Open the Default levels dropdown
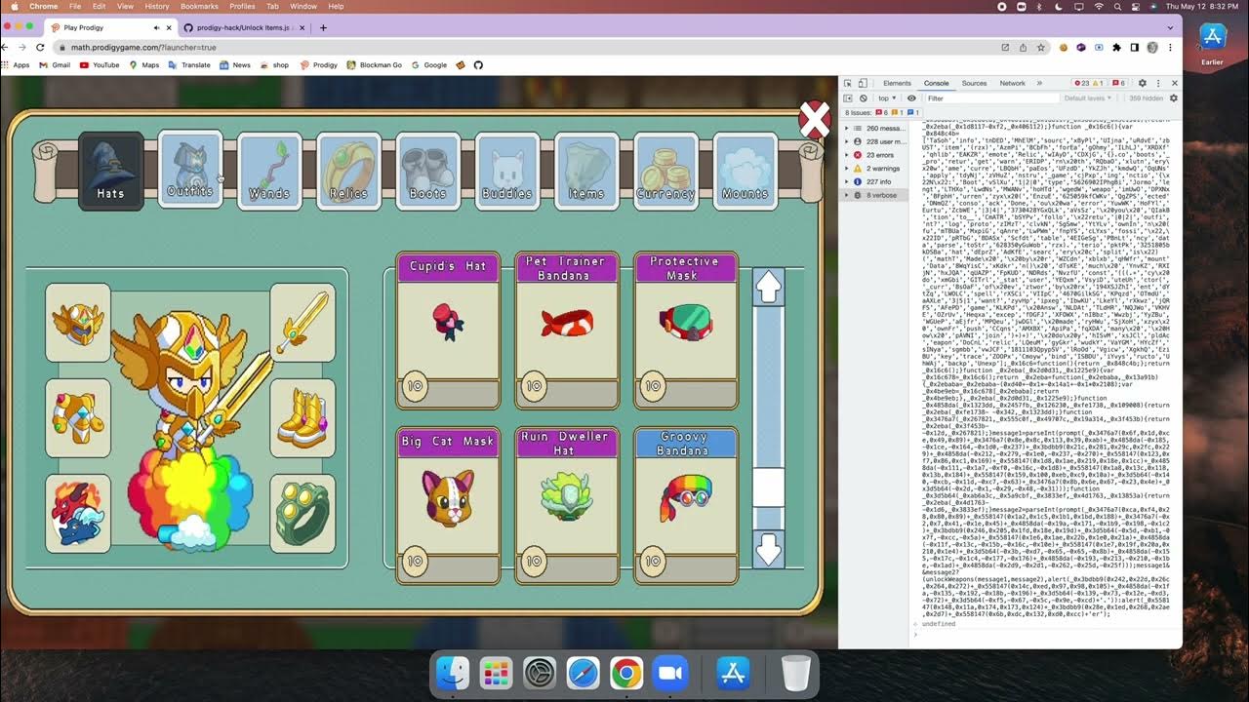The width and height of the screenshot is (1249, 702). pyautogui.click(x=1088, y=98)
